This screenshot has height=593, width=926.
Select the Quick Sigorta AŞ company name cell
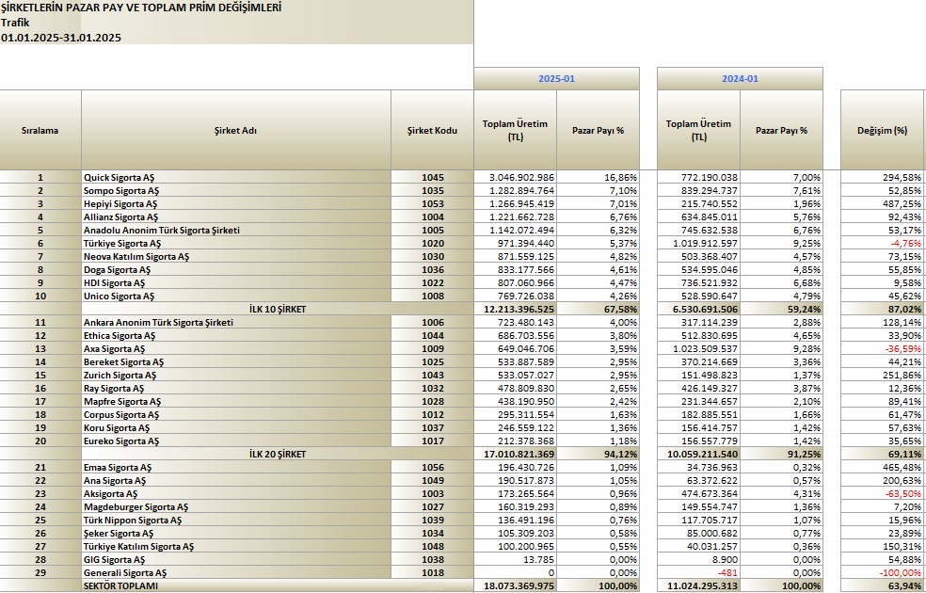tap(236, 177)
